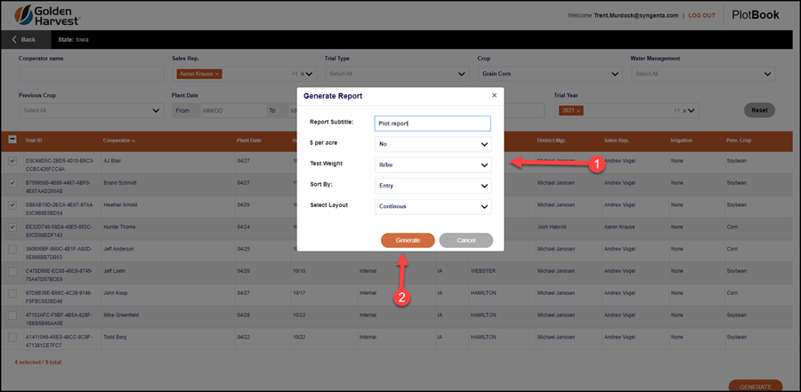Remove the 2021 trial year tag
Viewport: 801px width, 392px height.
578,111
